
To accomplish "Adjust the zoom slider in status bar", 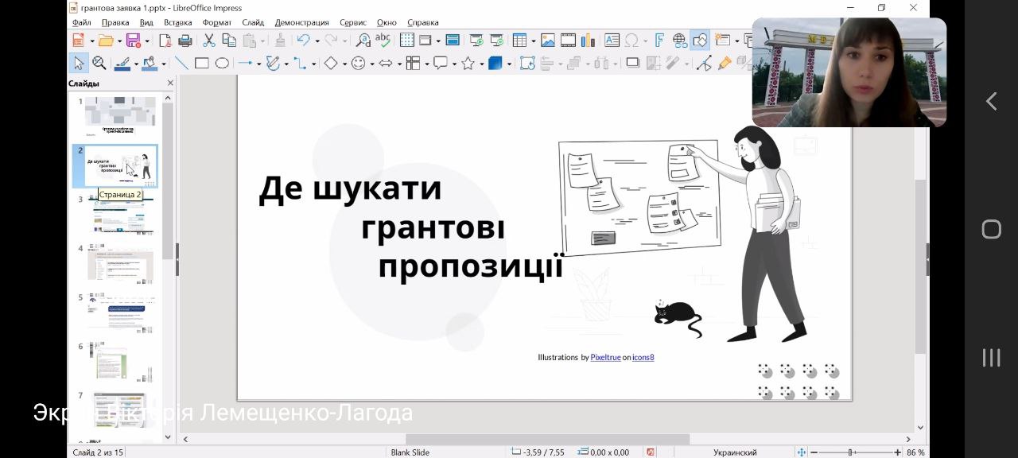I will click(850, 452).
